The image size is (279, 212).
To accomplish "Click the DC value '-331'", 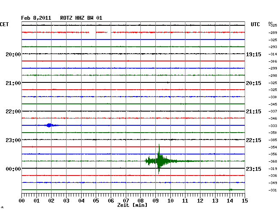I will click(x=273, y=190).
